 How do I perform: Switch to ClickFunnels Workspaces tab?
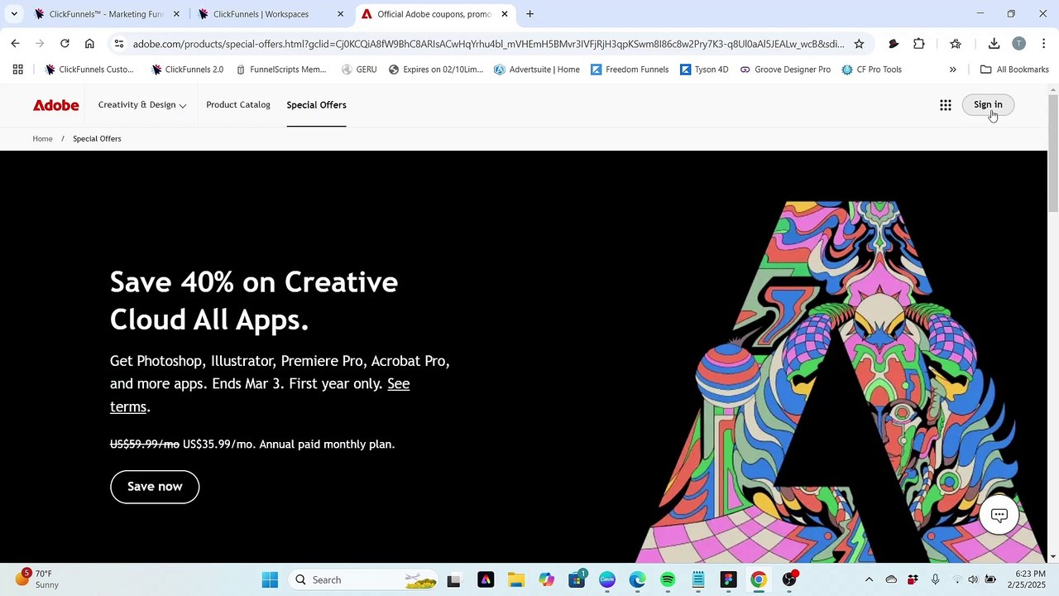coord(269,14)
